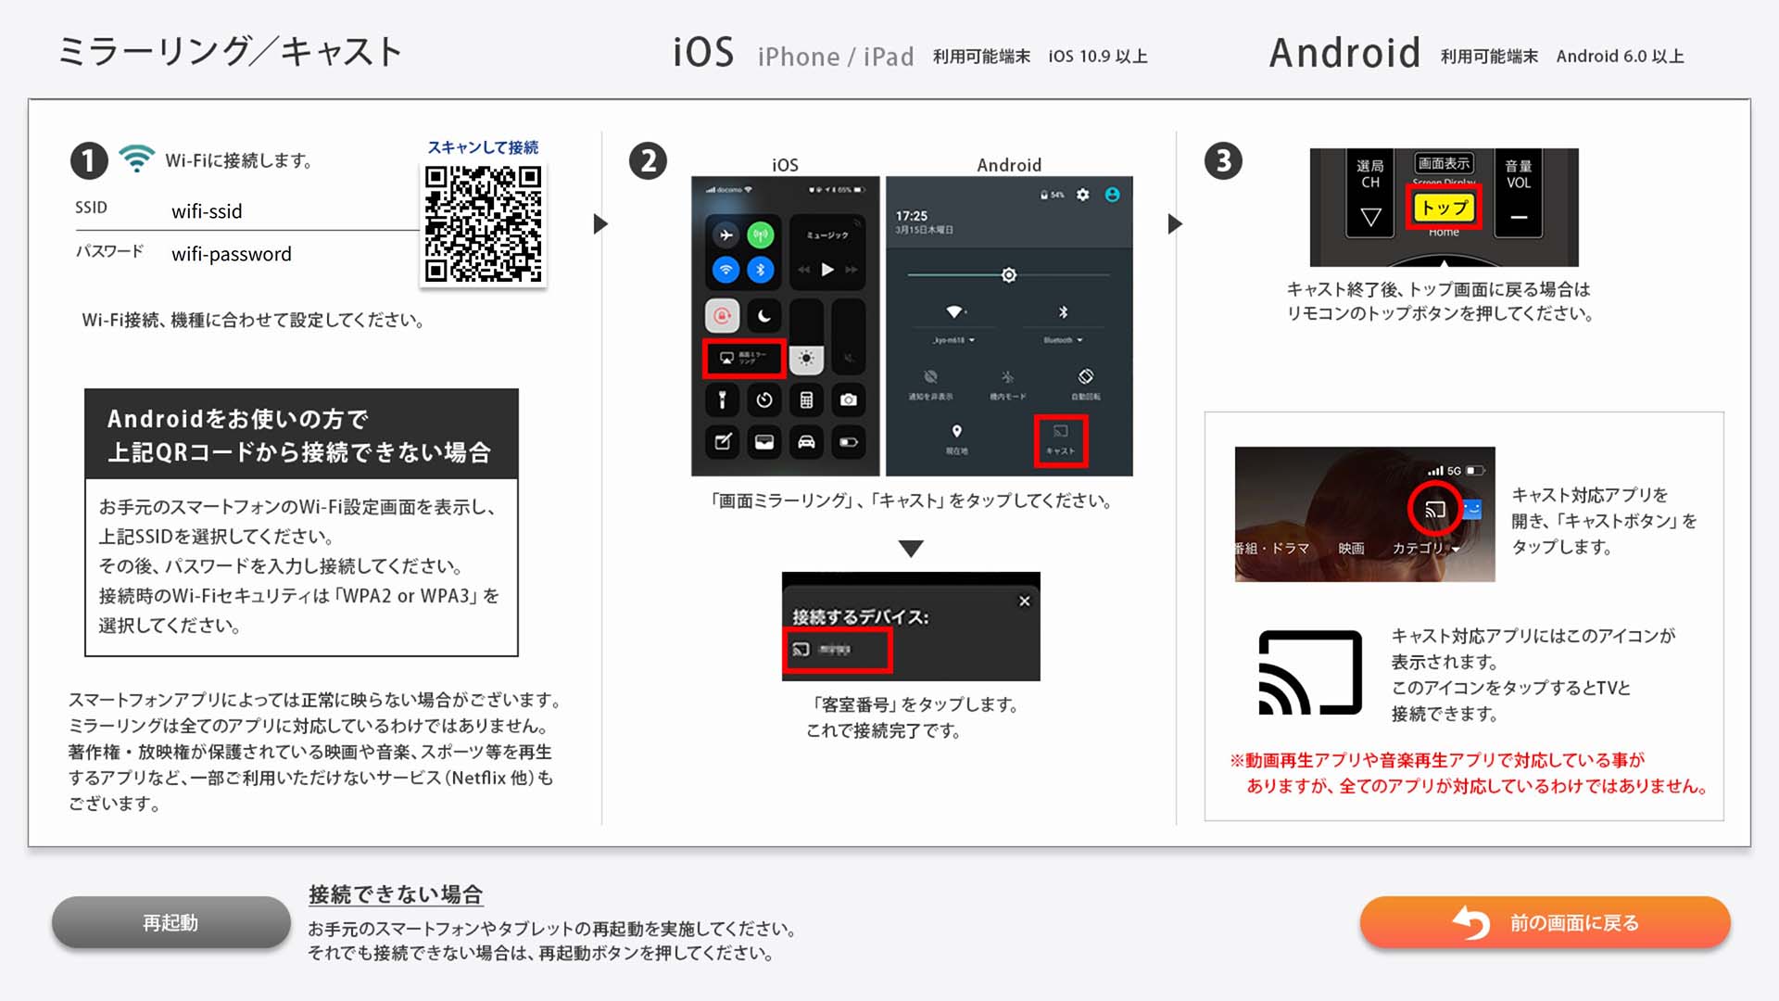Click the iOS calculator icon

pos(806,400)
